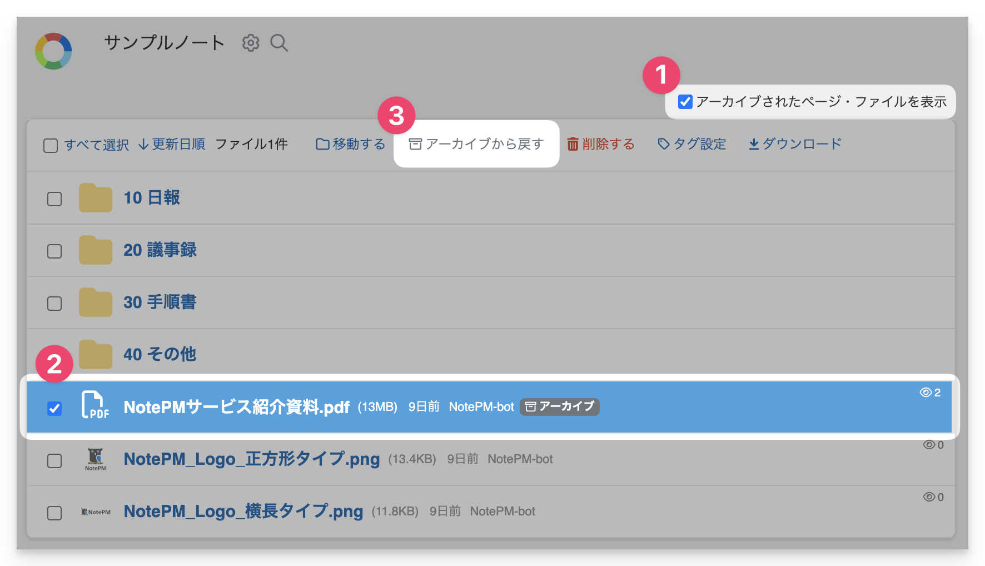Click the ファイル1件 count text
The height and width of the screenshot is (566, 985).
252,145
